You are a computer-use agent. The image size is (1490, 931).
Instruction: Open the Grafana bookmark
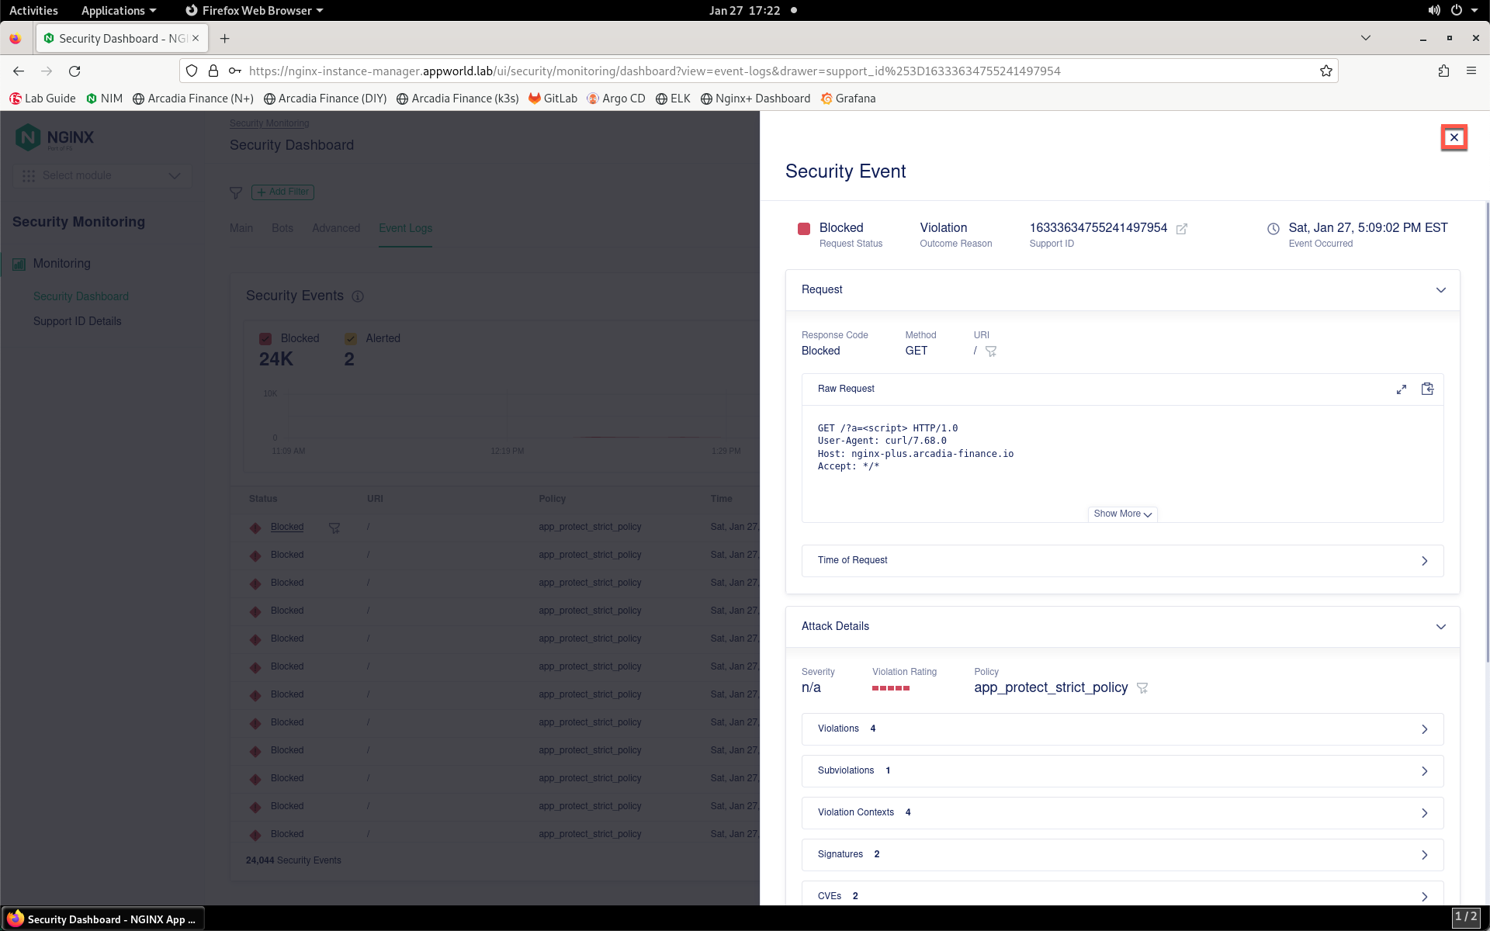point(848,99)
